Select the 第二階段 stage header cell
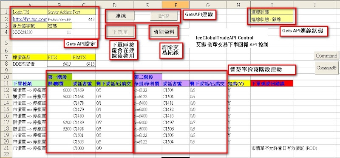Screen dimensions: 340x158 [x=147, y=77]
